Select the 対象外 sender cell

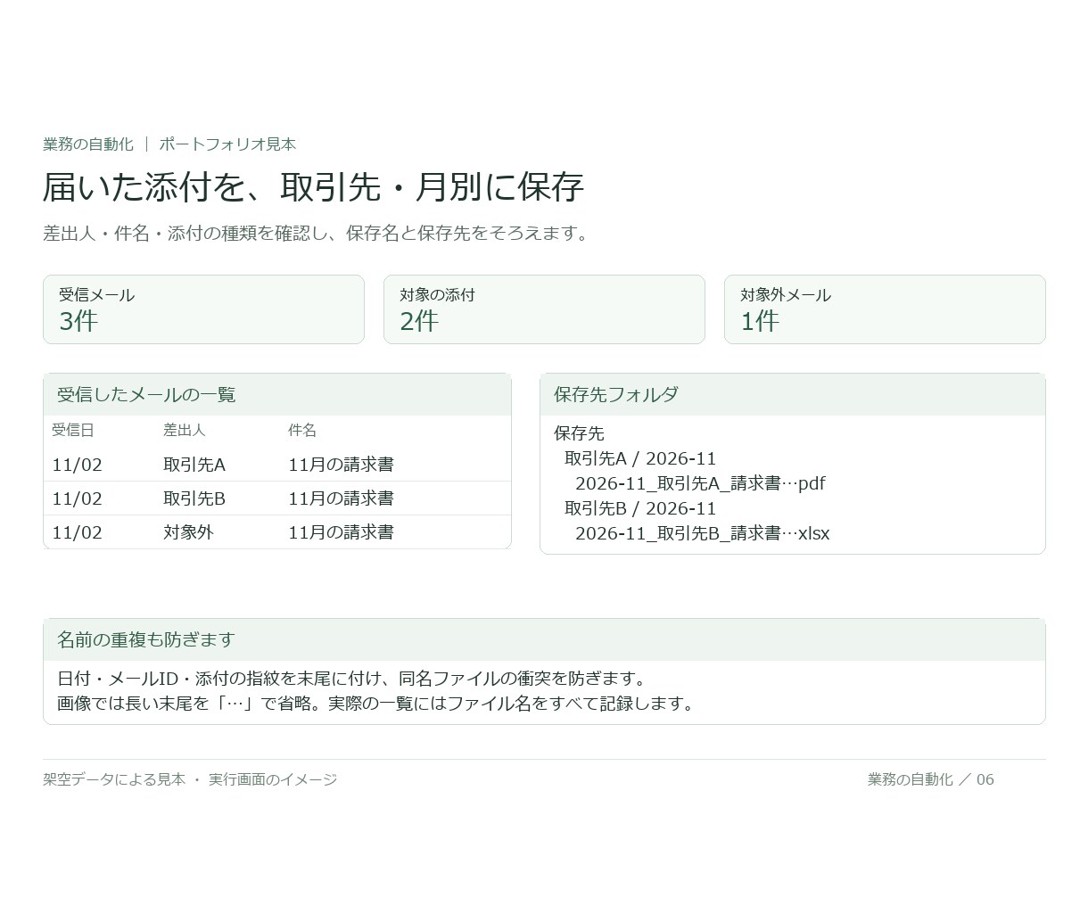(189, 532)
